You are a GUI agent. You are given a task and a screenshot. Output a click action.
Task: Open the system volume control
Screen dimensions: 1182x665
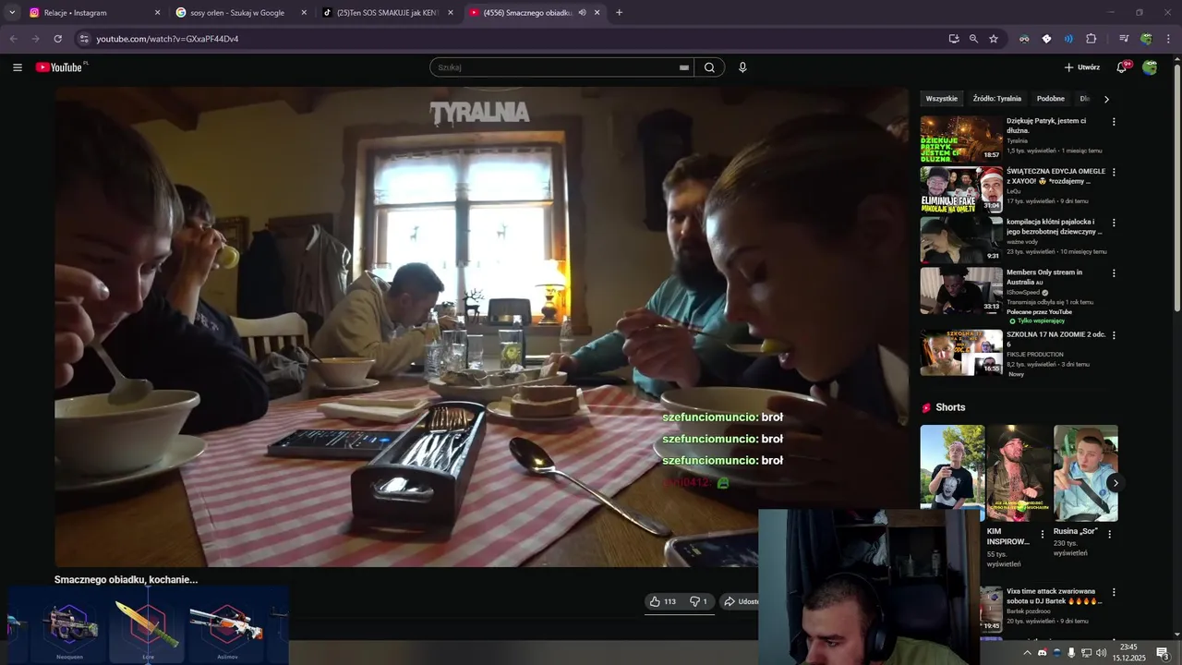1101,653
